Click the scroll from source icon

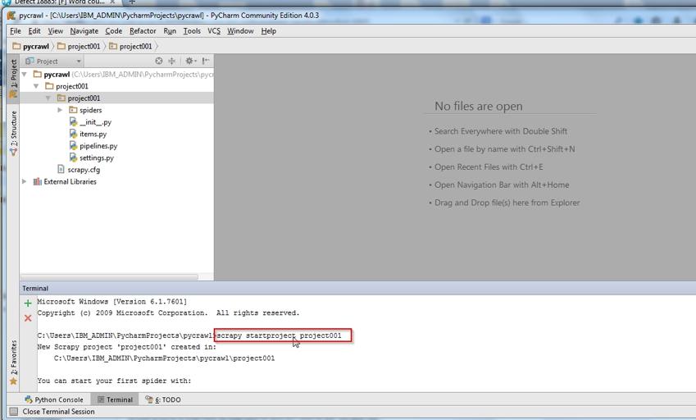[x=159, y=61]
